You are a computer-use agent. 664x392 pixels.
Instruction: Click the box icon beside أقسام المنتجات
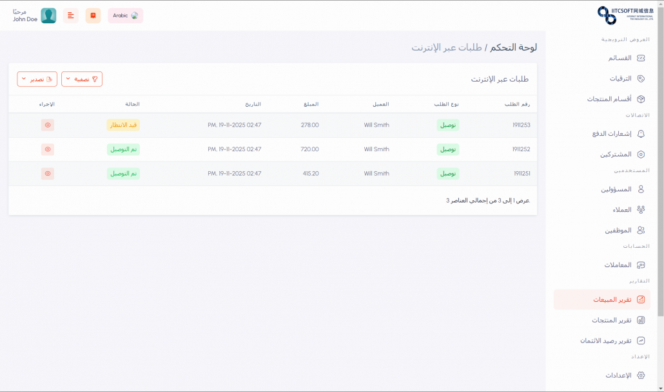pos(641,99)
